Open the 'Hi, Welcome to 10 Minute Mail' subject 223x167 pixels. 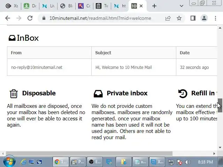click(x=124, y=67)
